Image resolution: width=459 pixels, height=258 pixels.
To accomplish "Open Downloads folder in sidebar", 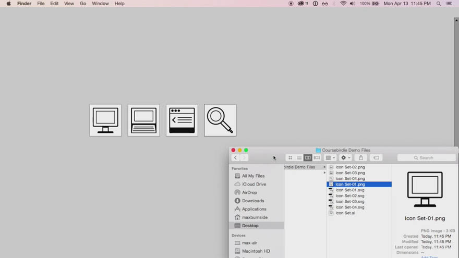I will pyautogui.click(x=252, y=201).
